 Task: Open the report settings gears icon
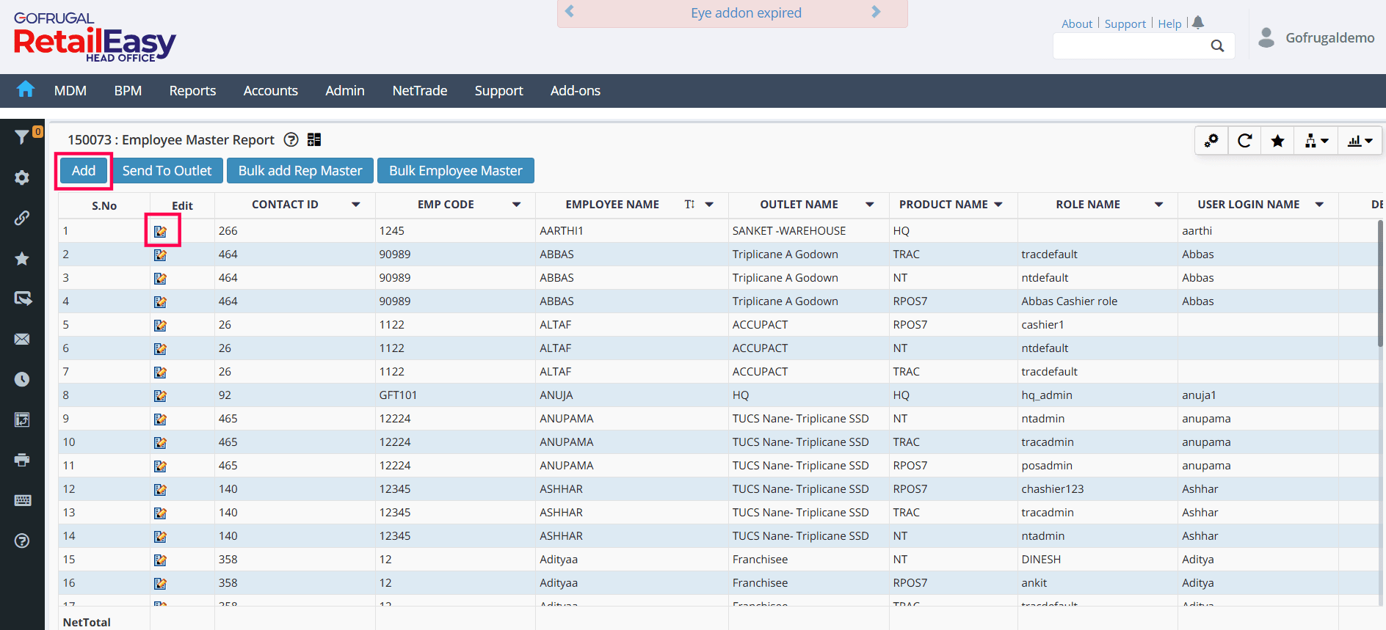1211,141
